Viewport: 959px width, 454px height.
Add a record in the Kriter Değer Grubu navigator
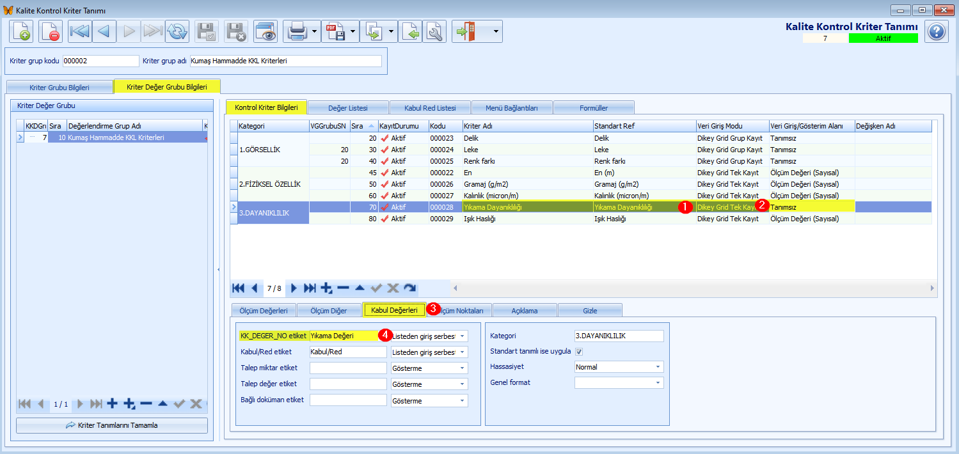(x=113, y=403)
